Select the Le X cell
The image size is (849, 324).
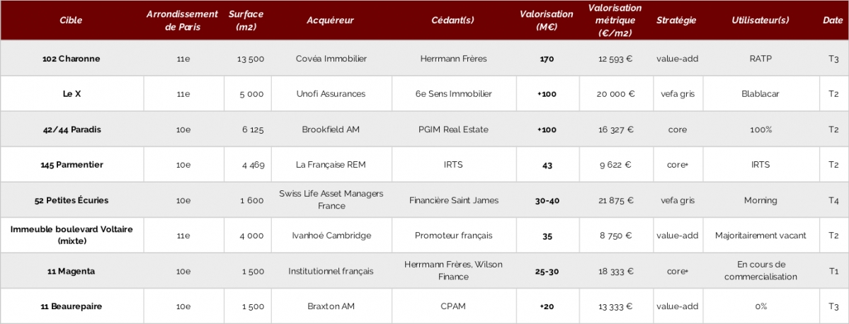[72, 93]
